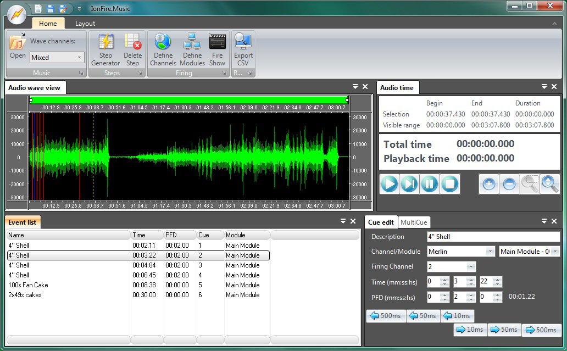Start Fire Show mode
Image resolution: width=567 pixels, height=351 pixels.
pyautogui.click(x=218, y=50)
